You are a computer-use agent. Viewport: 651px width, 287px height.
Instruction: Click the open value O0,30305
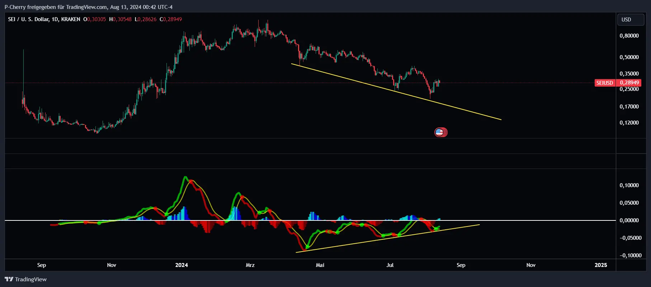(95, 19)
